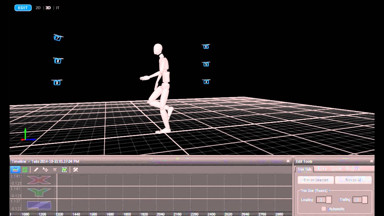The width and height of the screenshot is (384, 216).
Task: Jump to frame 2880 on the ruler
Action: (279, 214)
